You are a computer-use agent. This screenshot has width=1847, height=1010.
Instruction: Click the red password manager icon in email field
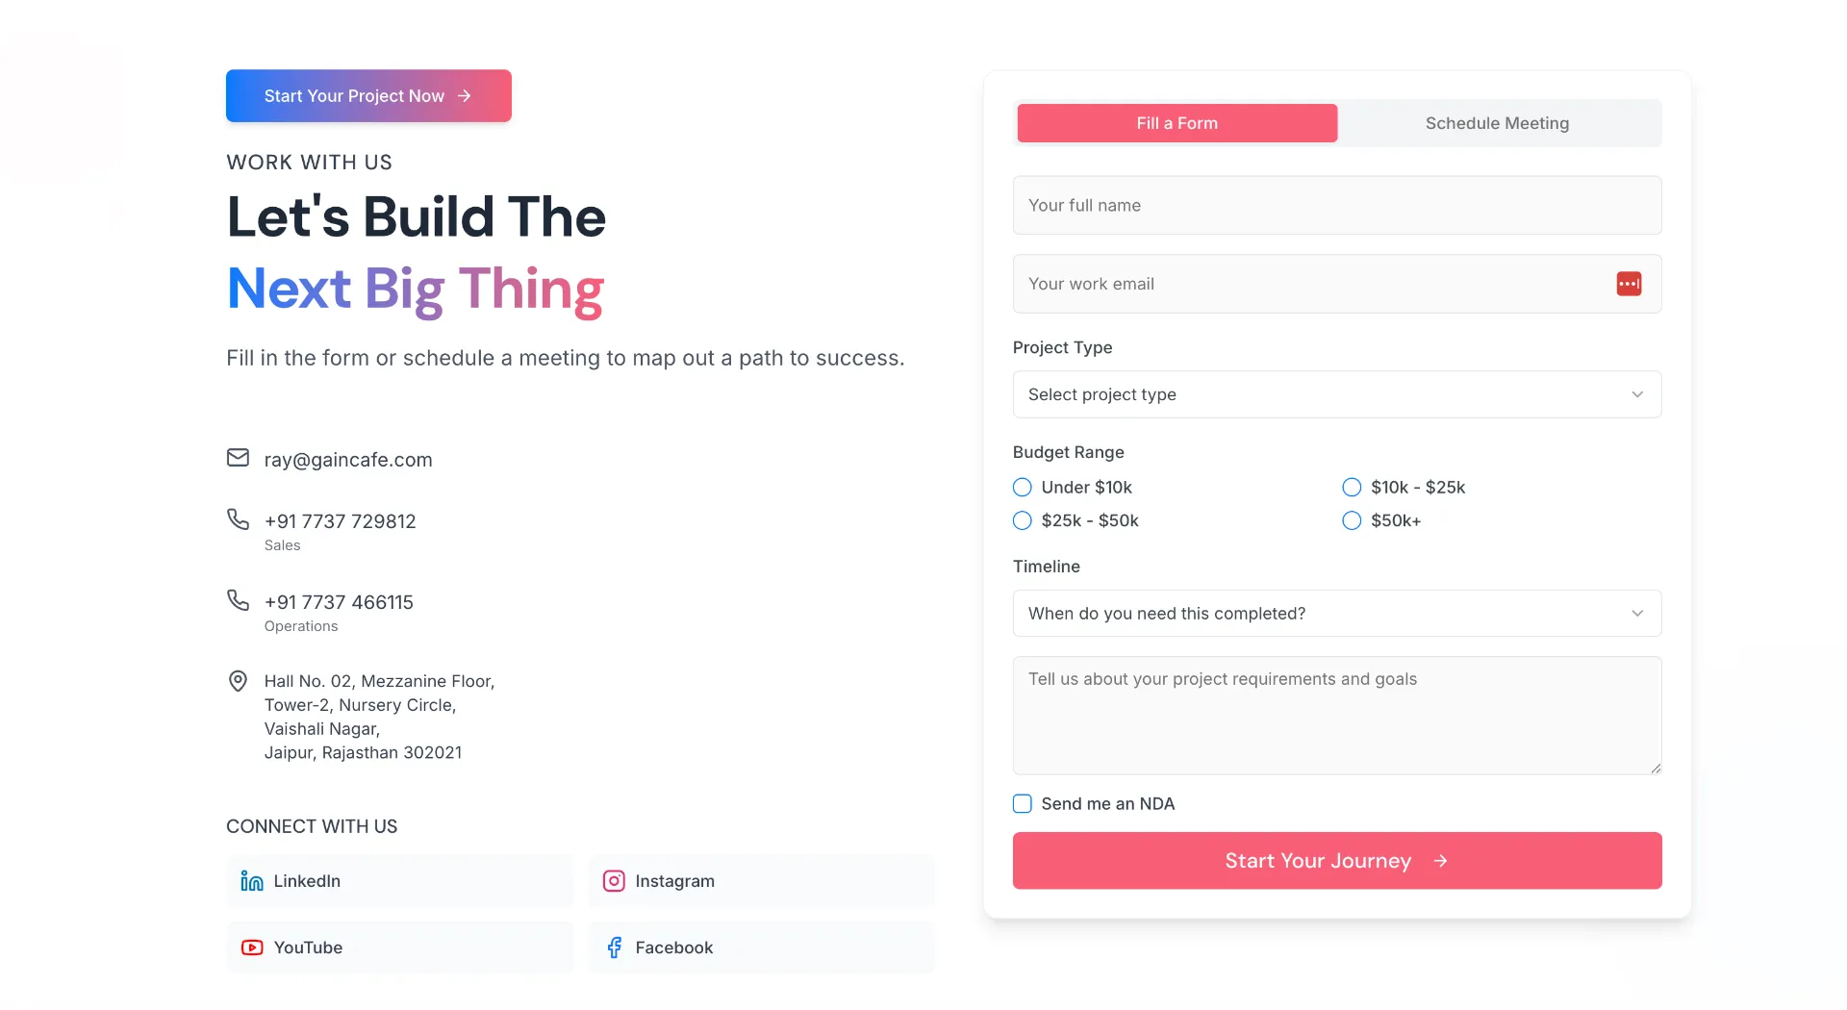point(1629,284)
